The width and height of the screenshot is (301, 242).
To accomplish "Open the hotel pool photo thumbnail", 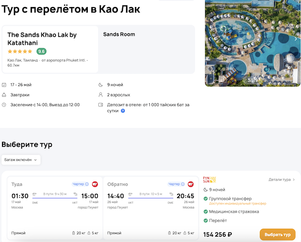I will click(x=253, y=43).
